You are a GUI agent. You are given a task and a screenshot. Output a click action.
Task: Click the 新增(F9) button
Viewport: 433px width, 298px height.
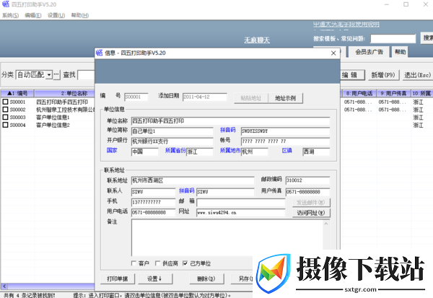pyautogui.click(x=383, y=75)
